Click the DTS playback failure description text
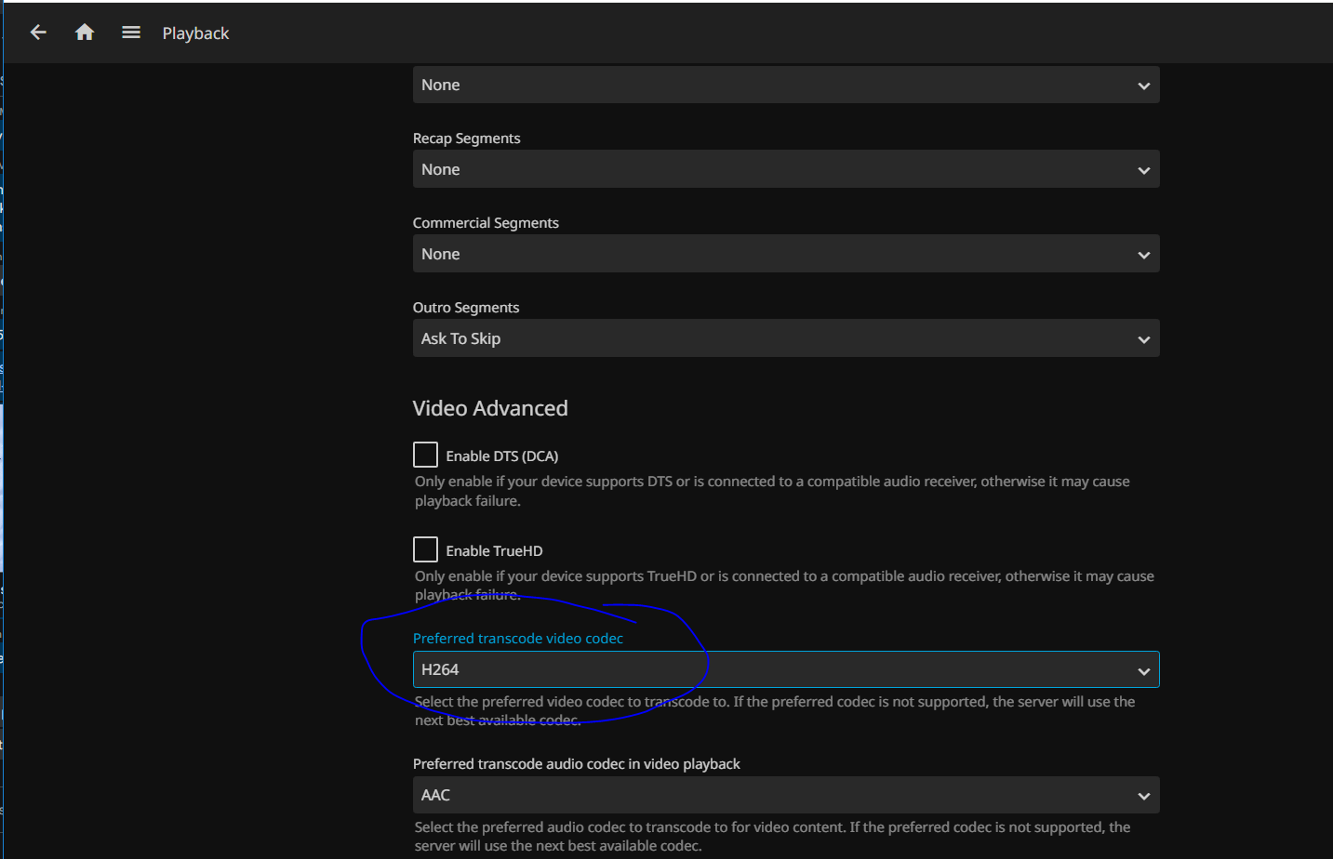The width and height of the screenshot is (1333, 859). pyautogui.click(x=771, y=491)
